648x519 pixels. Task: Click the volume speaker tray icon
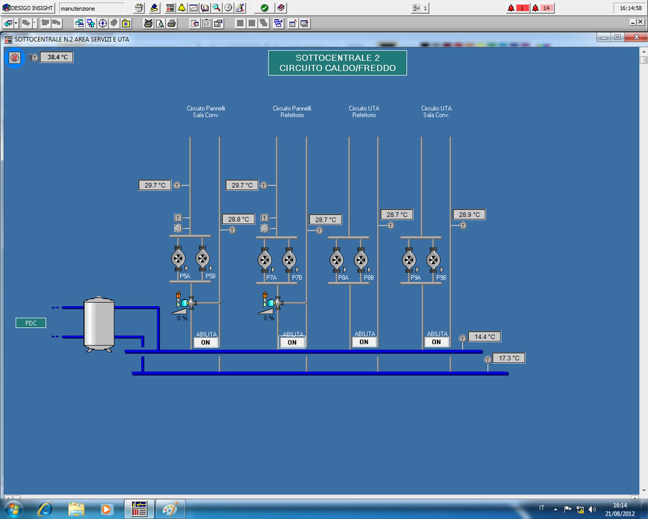(592, 510)
